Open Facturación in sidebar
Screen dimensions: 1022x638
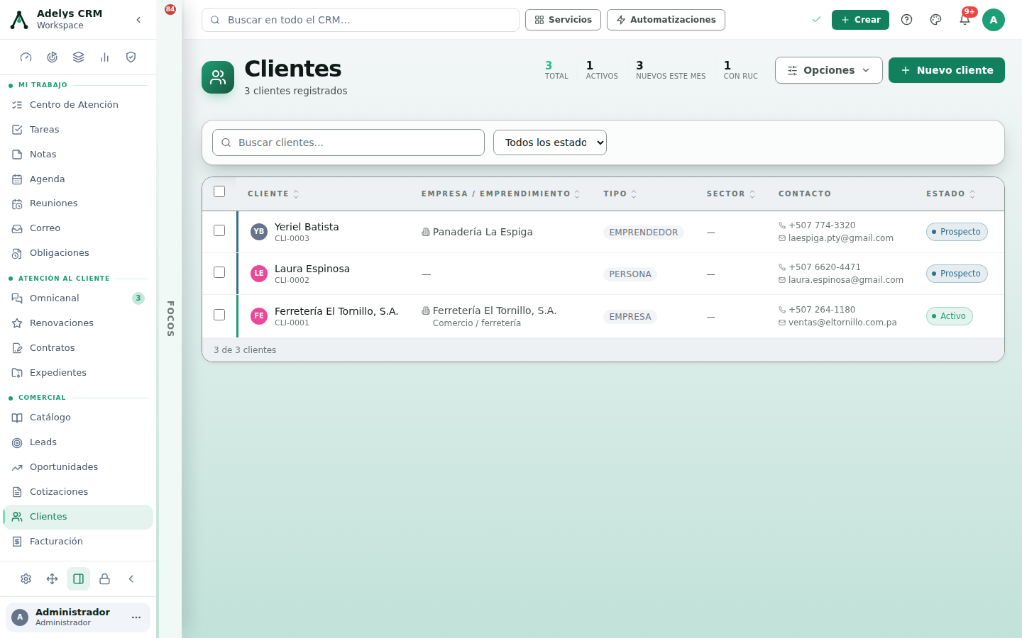[x=78, y=542]
